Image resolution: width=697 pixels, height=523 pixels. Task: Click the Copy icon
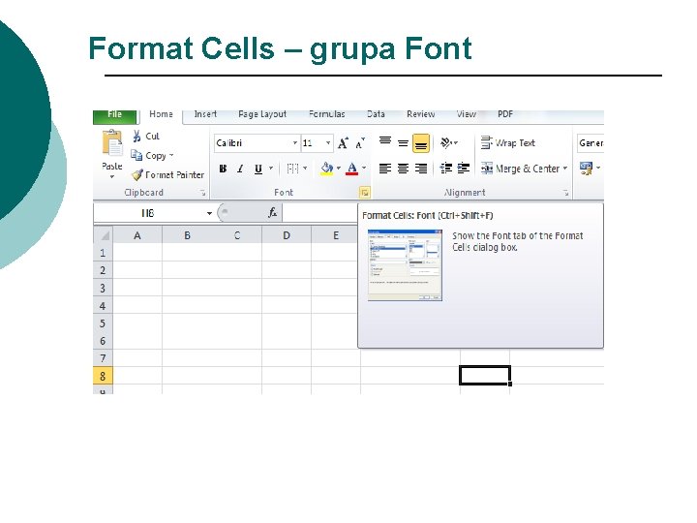[x=136, y=155]
